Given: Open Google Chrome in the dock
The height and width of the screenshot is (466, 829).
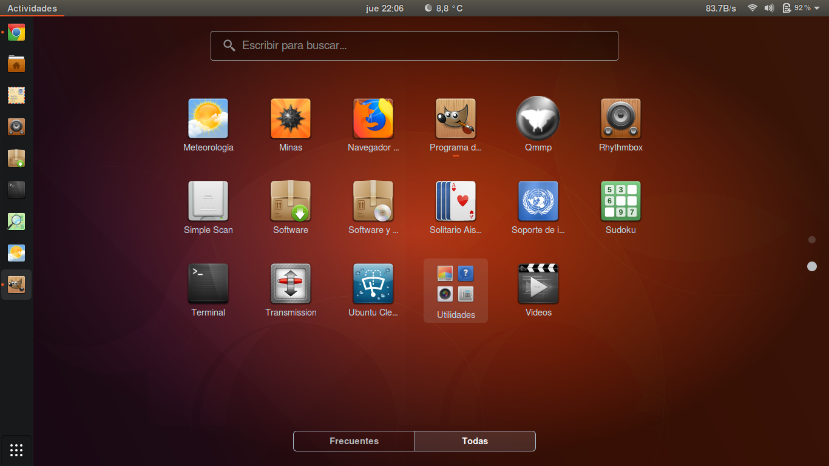Looking at the screenshot, I should coord(16,32).
